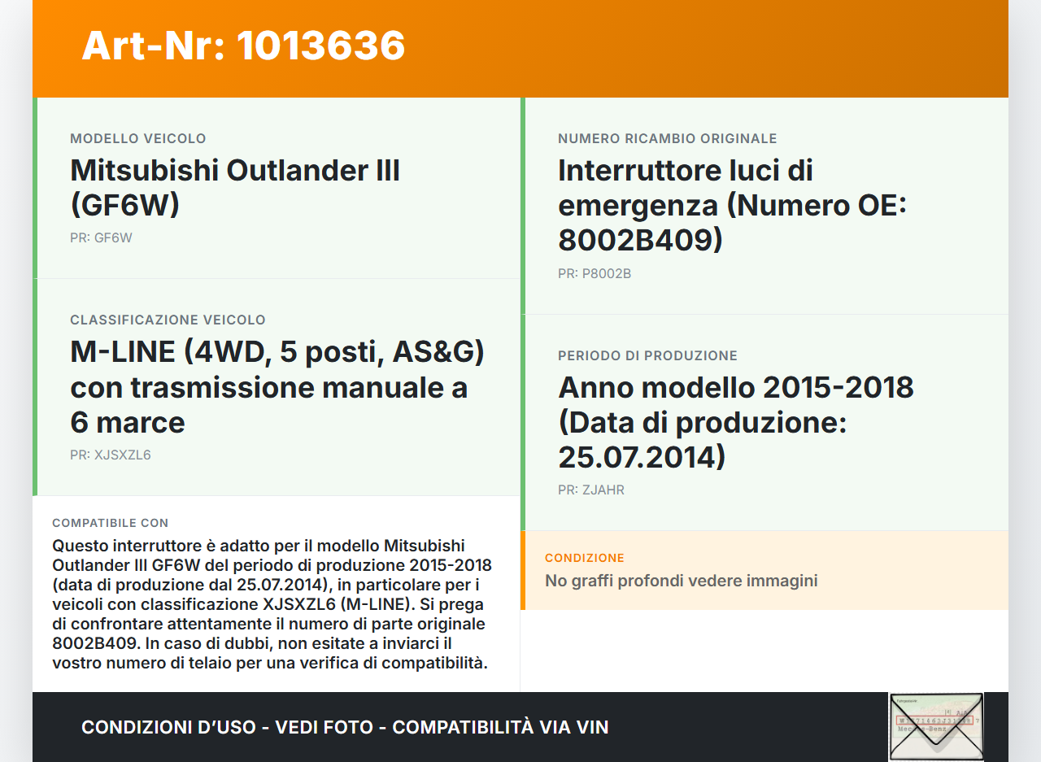Screen dimensions: 1041x762
Task: Select the text "Mitsubishi Outlander III (GF6W)"
Action: click(x=235, y=187)
